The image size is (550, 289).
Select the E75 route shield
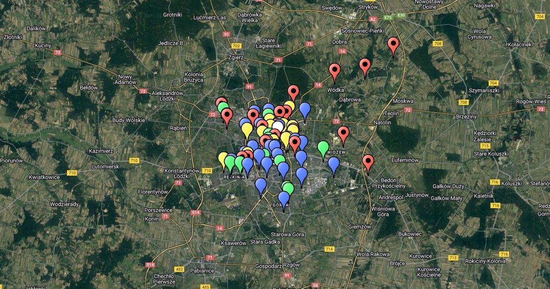[x=389, y=17]
